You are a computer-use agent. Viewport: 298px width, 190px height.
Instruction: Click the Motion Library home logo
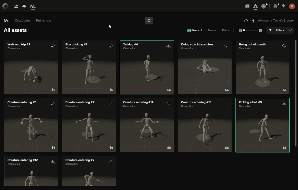(x=6, y=21)
